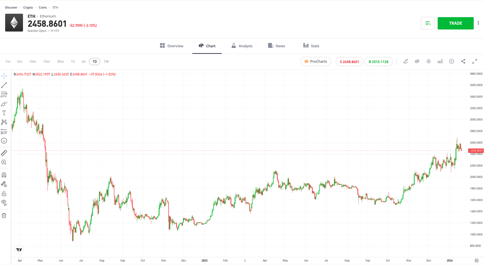The width and height of the screenshot is (484, 267).
Task: Share the chart
Action: [x=463, y=61]
